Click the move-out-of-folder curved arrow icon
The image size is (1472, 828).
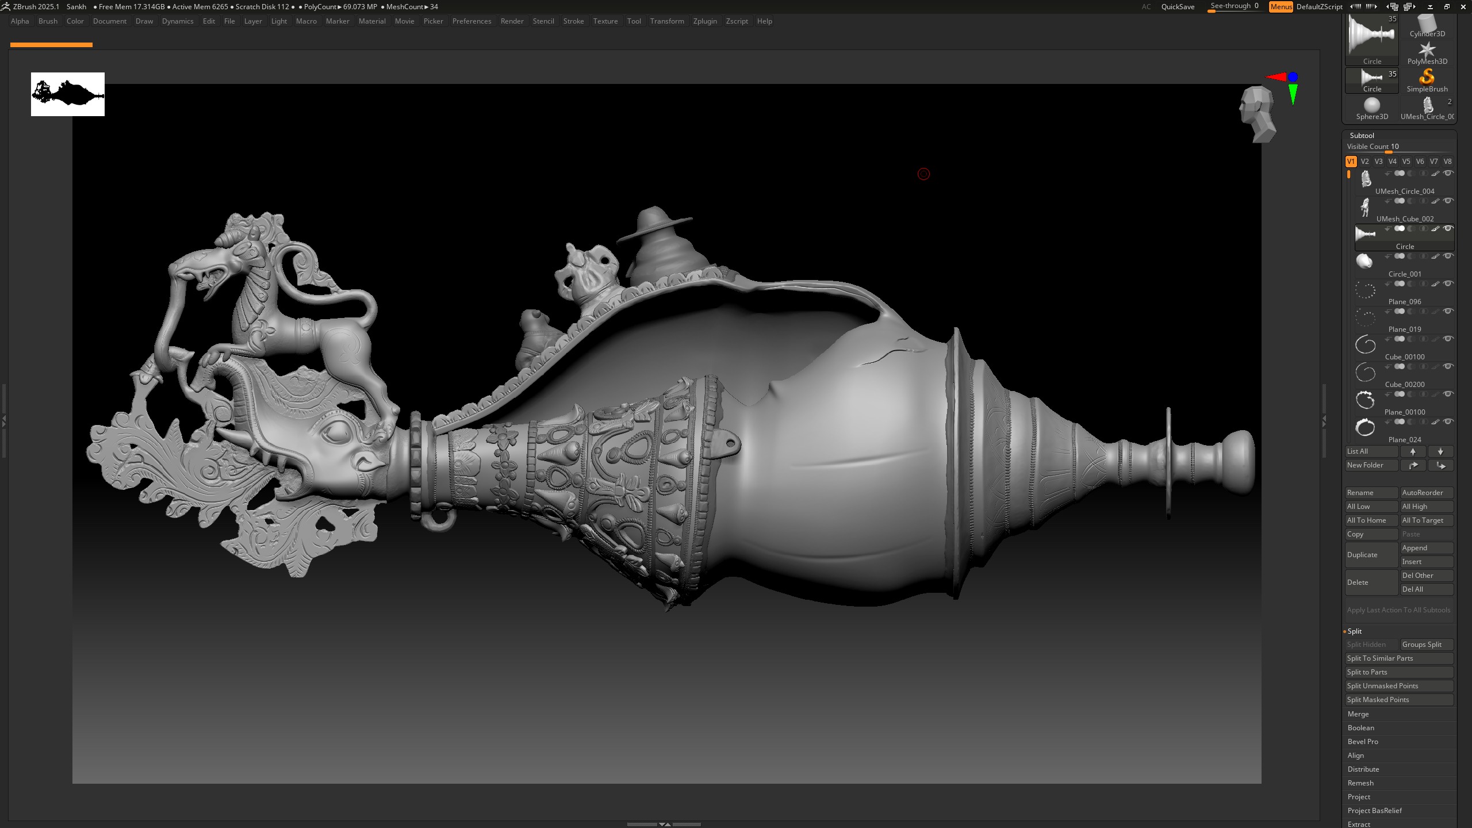(1413, 465)
